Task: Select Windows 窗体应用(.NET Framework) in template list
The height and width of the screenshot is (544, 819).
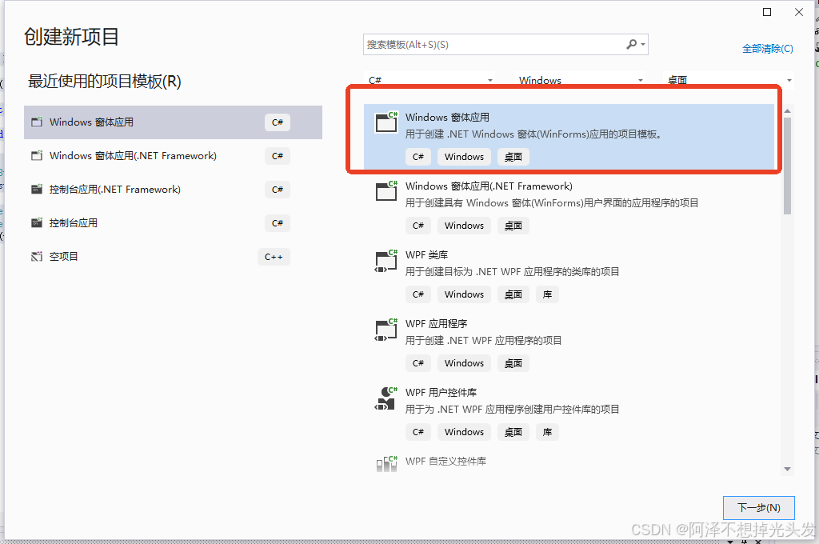Action: 489,186
